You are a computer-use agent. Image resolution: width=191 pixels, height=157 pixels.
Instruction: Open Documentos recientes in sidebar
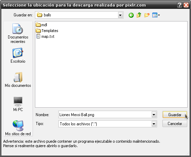[18, 33]
